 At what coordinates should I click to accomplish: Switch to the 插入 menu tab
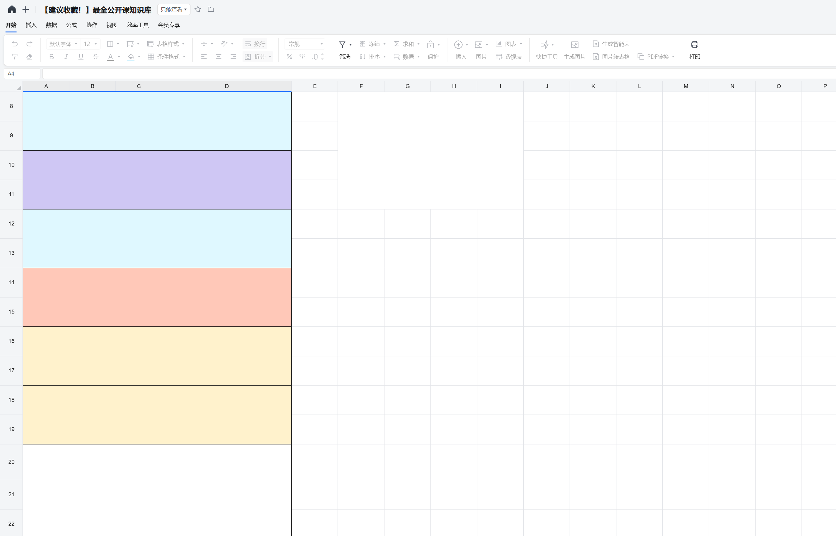click(x=31, y=25)
